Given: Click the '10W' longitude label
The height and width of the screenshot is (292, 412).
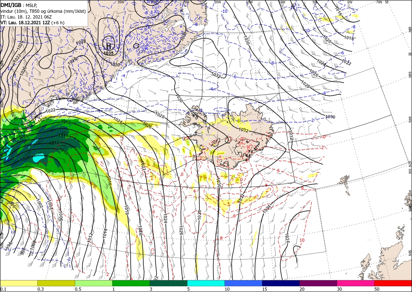Looking at the screenshot, I should 282,2.
